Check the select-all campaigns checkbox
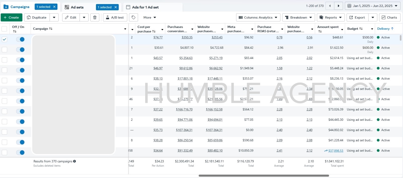The image size is (403, 178). coord(5,29)
